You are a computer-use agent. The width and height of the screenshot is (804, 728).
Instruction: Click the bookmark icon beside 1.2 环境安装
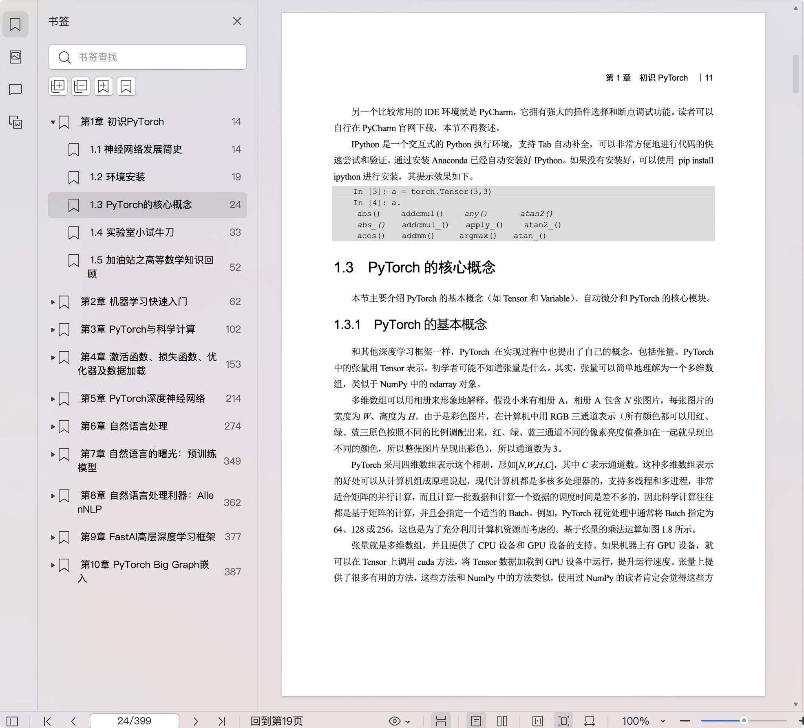(74, 178)
